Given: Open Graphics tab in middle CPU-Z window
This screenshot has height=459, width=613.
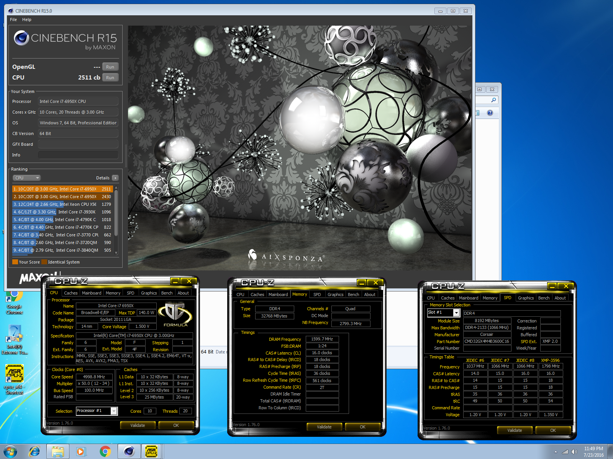Looking at the screenshot, I should point(336,295).
